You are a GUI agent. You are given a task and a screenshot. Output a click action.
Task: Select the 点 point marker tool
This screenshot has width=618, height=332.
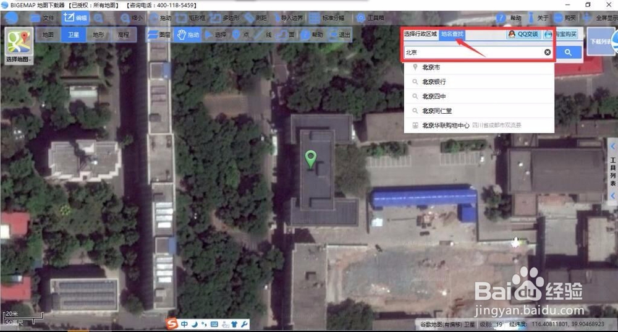coord(241,35)
